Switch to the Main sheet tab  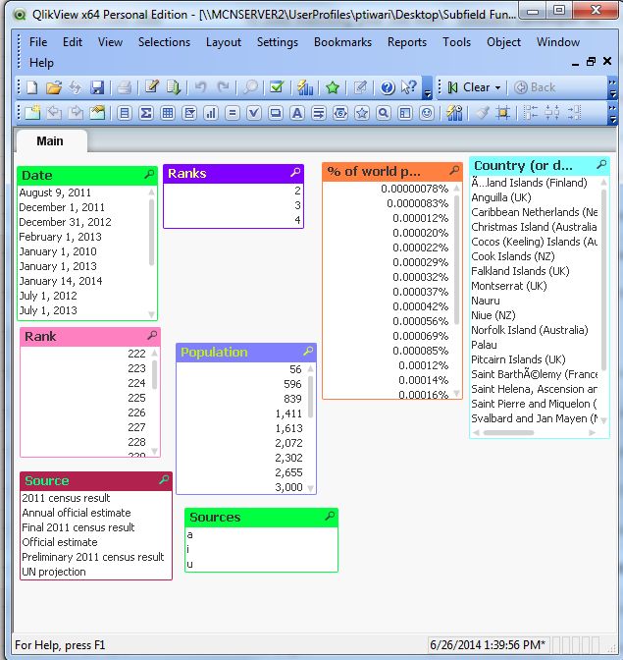pyautogui.click(x=50, y=141)
